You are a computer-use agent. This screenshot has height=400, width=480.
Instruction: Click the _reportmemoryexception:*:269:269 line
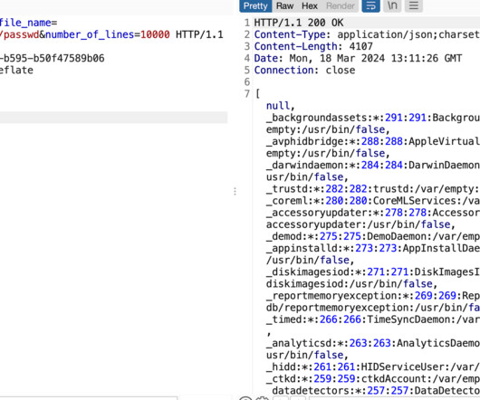pyautogui.click(x=373, y=296)
